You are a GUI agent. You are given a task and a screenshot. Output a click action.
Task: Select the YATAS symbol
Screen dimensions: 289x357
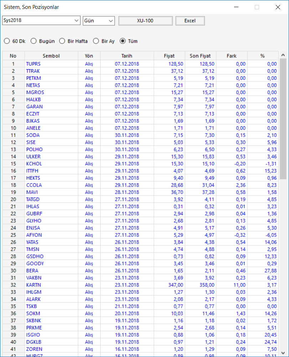pos(32,242)
